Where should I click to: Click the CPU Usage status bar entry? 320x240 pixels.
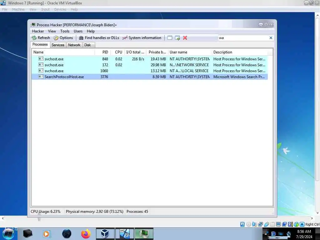point(46,212)
